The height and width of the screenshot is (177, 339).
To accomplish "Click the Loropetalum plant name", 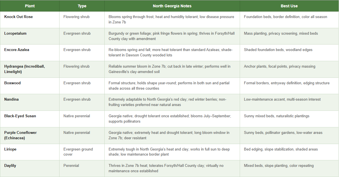I will pyautogui.click(x=15, y=34).
